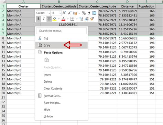The image size is (163, 125).
Task: Choose Insert from context menu
Action: point(62,75)
